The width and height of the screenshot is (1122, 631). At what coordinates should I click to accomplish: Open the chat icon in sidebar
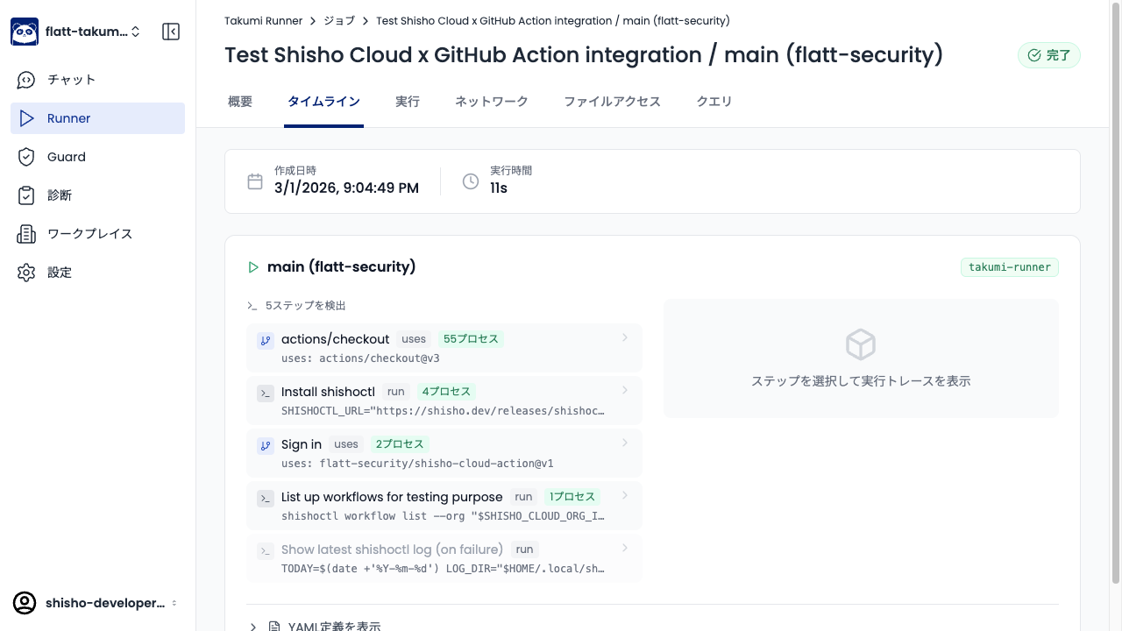(26, 80)
